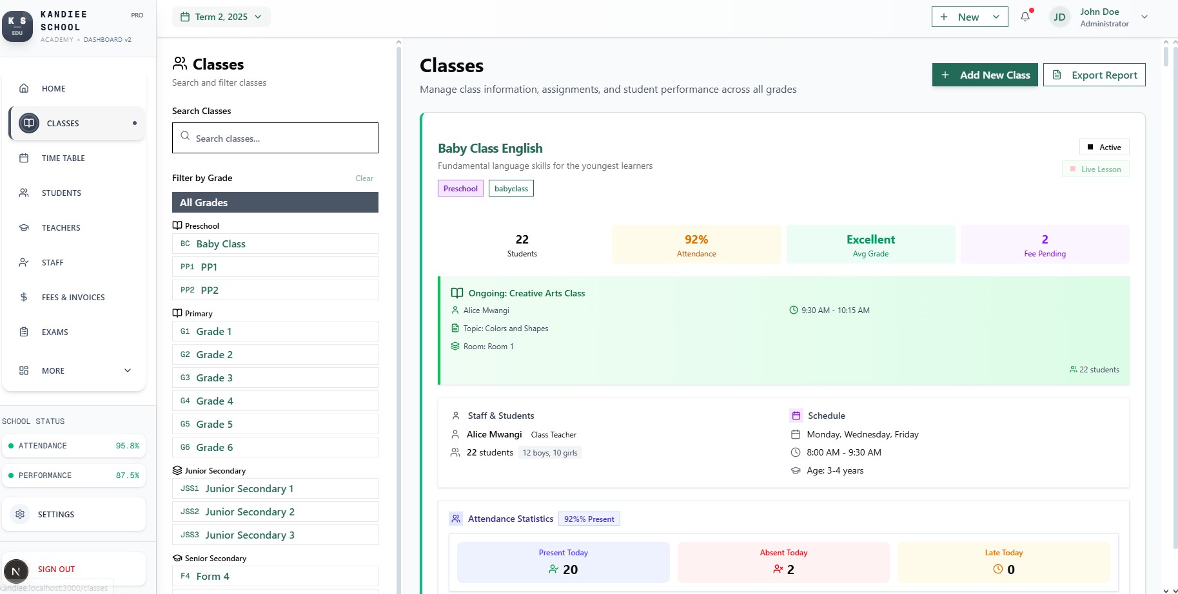Click the Classes book icon in the sidebar

pos(29,123)
